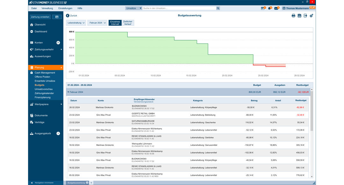
Task: Click the Zahlung erstellen button
Action: coord(40,16)
